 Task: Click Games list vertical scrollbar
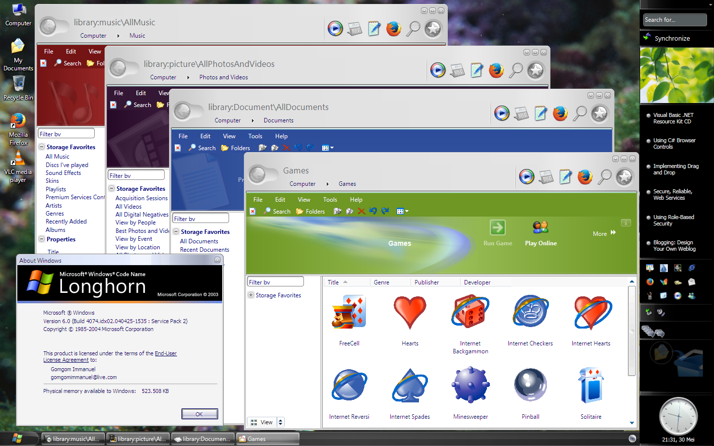point(632,331)
